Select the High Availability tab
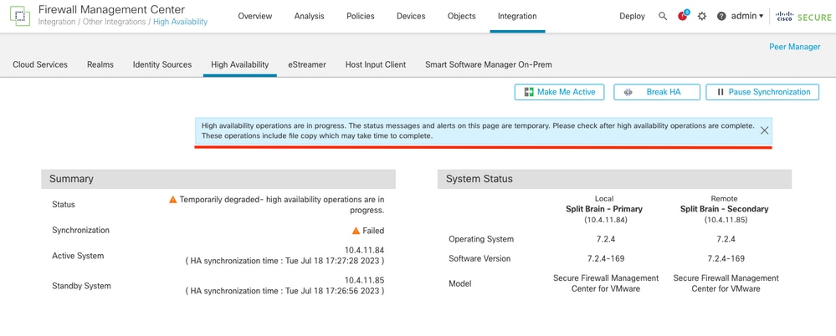The width and height of the screenshot is (836, 336). (239, 64)
